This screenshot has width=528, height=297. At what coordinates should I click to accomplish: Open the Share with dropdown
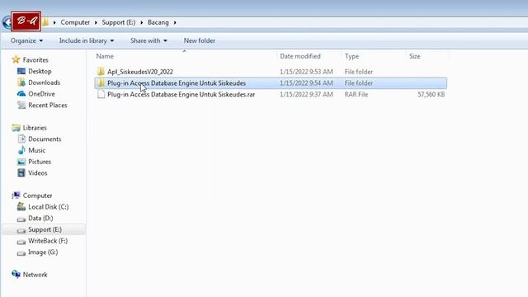(148, 40)
